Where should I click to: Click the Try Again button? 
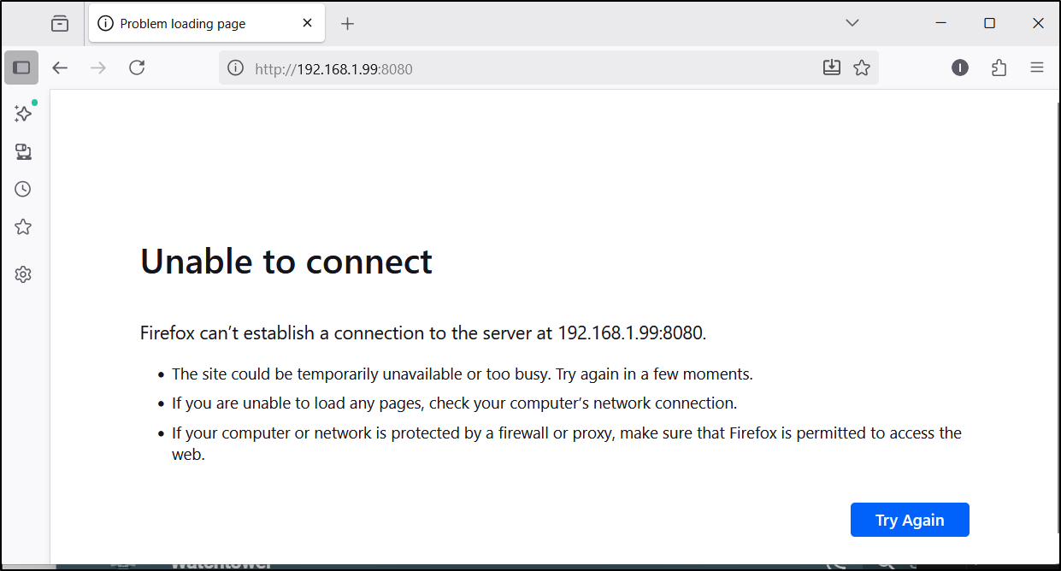pyautogui.click(x=910, y=520)
